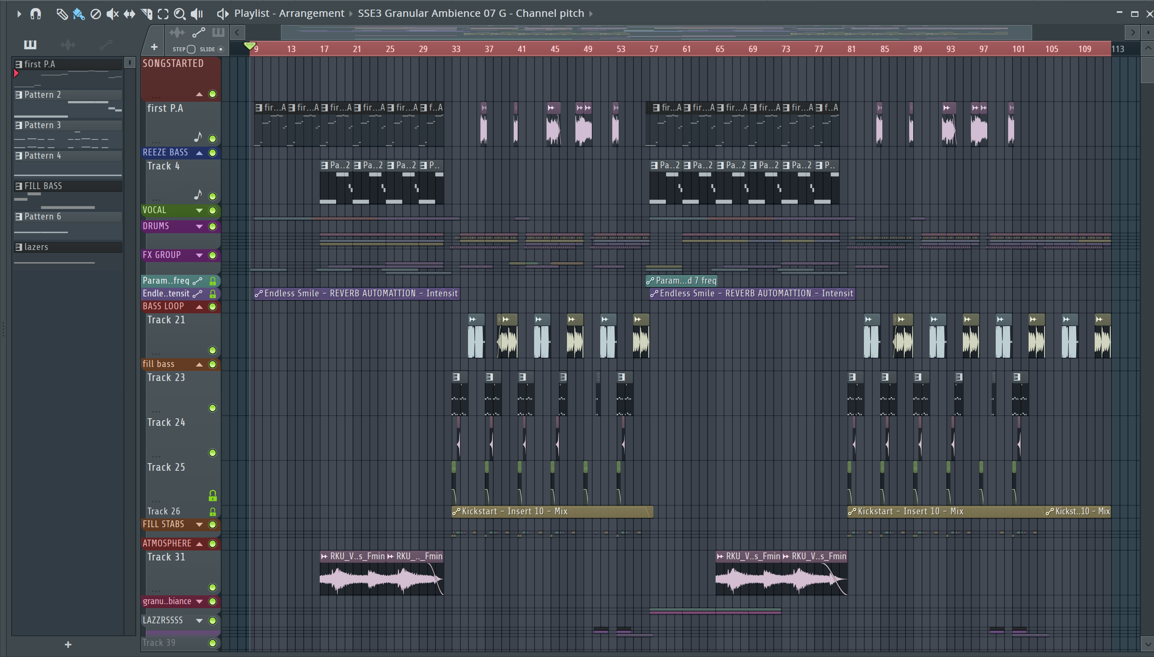The height and width of the screenshot is (657, 1154).
Task: Click bar 57 on the timeline ruler
Action: (x=654, y=49)
